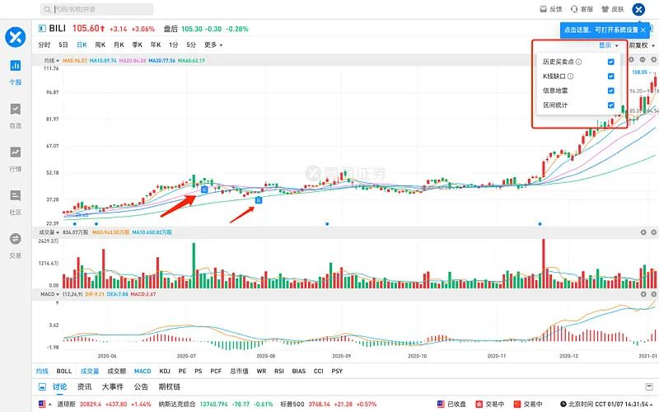Expand the 更多 timeframe dropdown
This screenshot has width=659, height=412.
(213, 44)
